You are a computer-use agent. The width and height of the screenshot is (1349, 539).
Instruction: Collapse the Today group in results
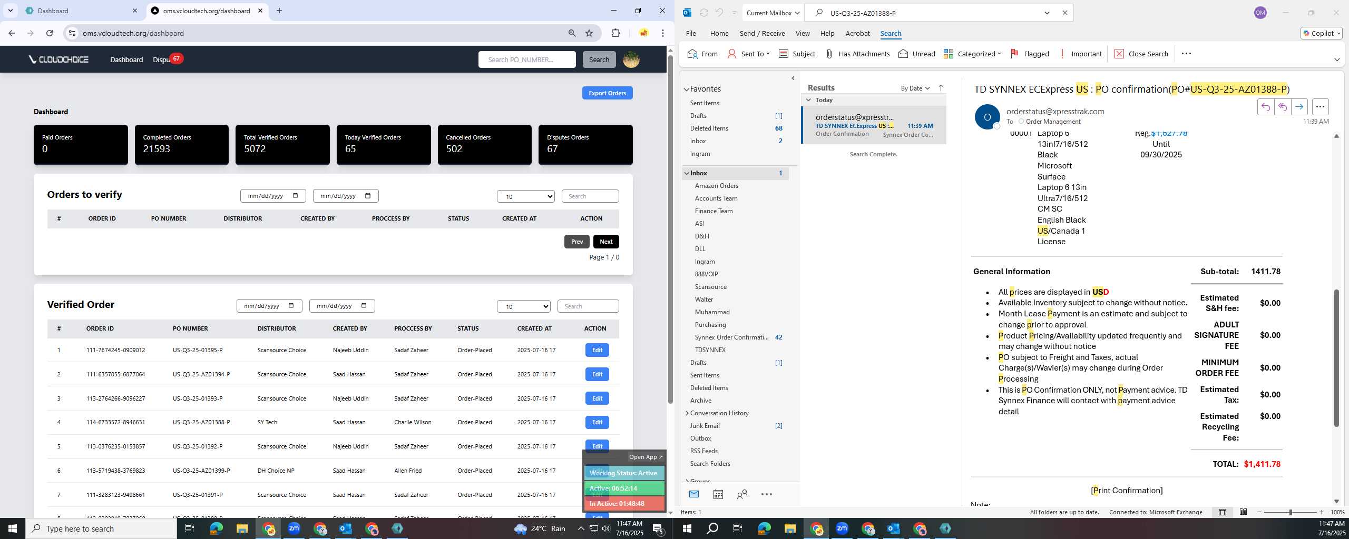pyautogui.click(x=808, y=100)
